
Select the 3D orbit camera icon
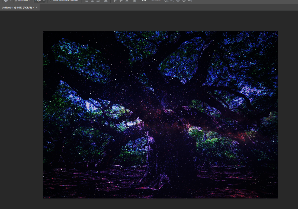166,1
